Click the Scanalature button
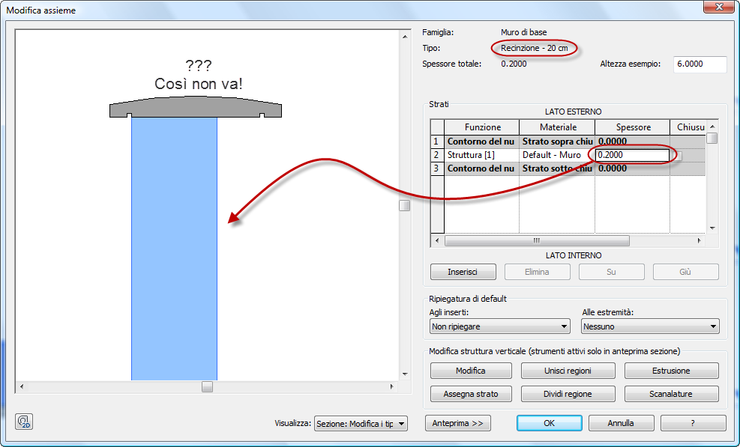This screenshot has height=447, width=740. [x=672, y=394]
